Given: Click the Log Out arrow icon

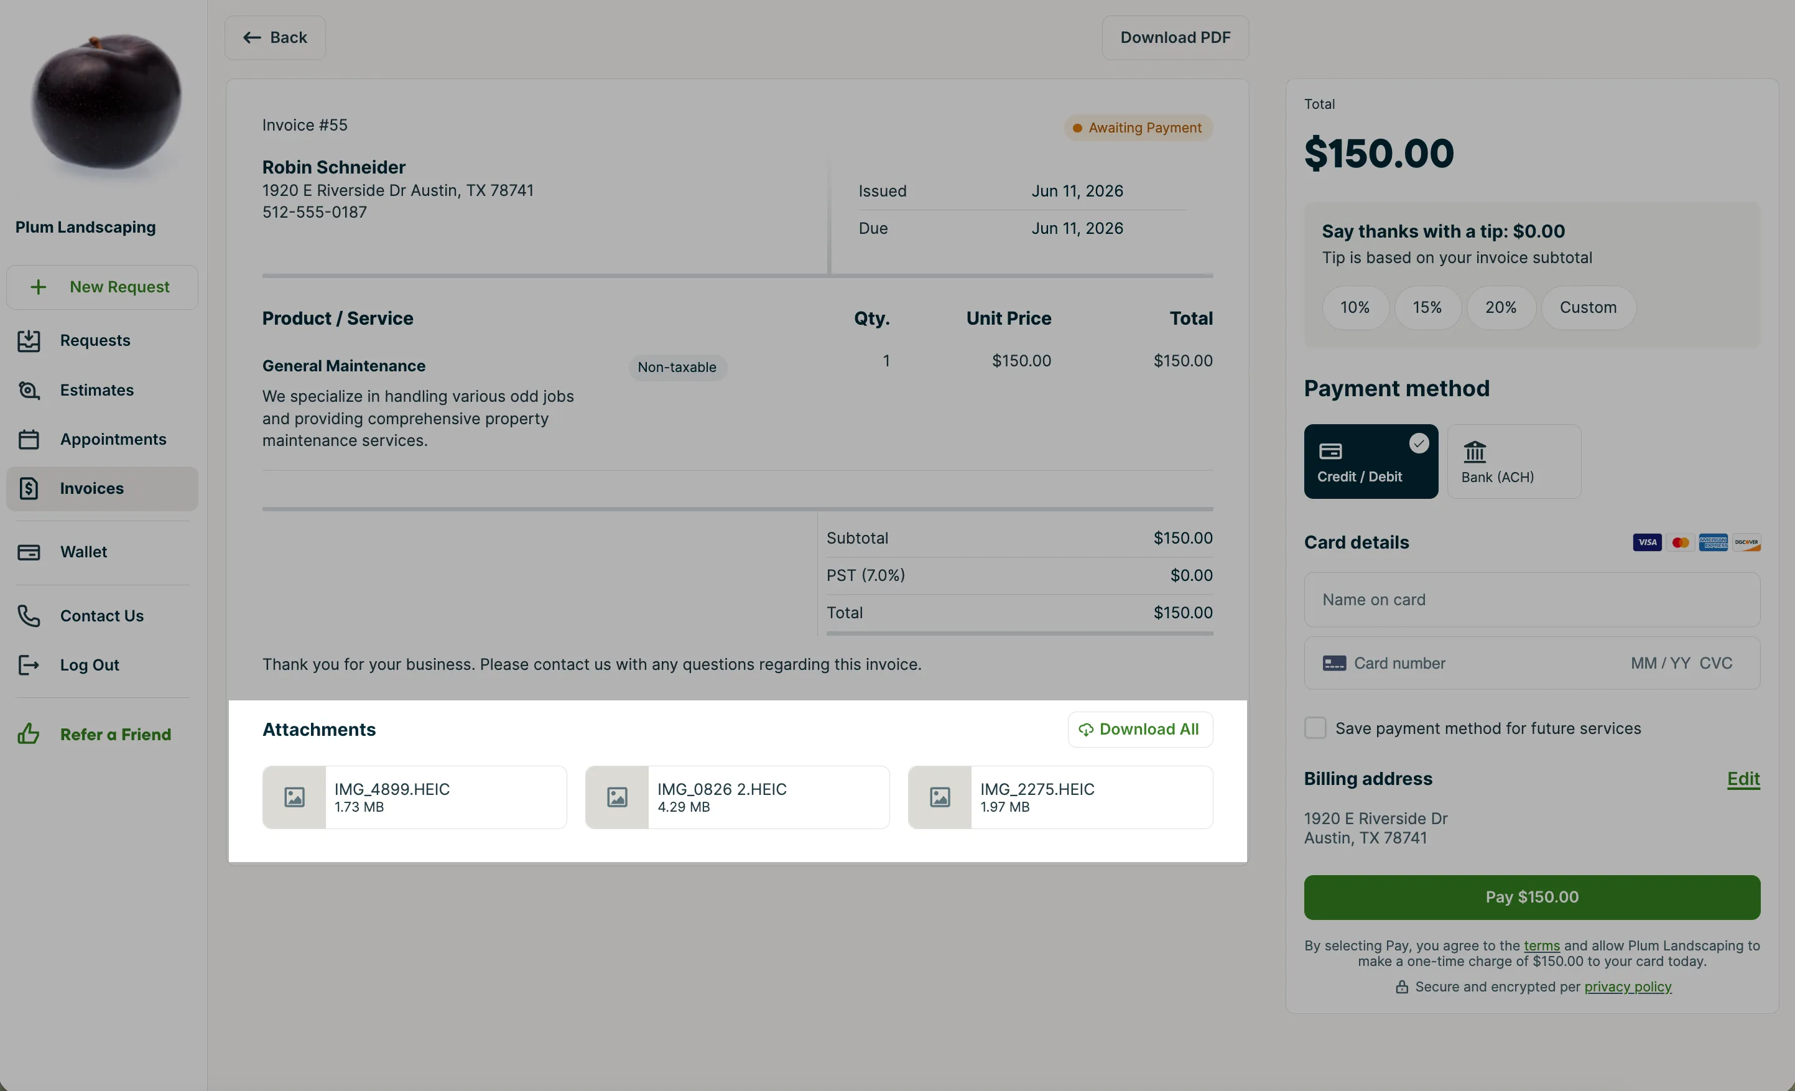Looking at the screenshot, I should [x=29, y=665].
